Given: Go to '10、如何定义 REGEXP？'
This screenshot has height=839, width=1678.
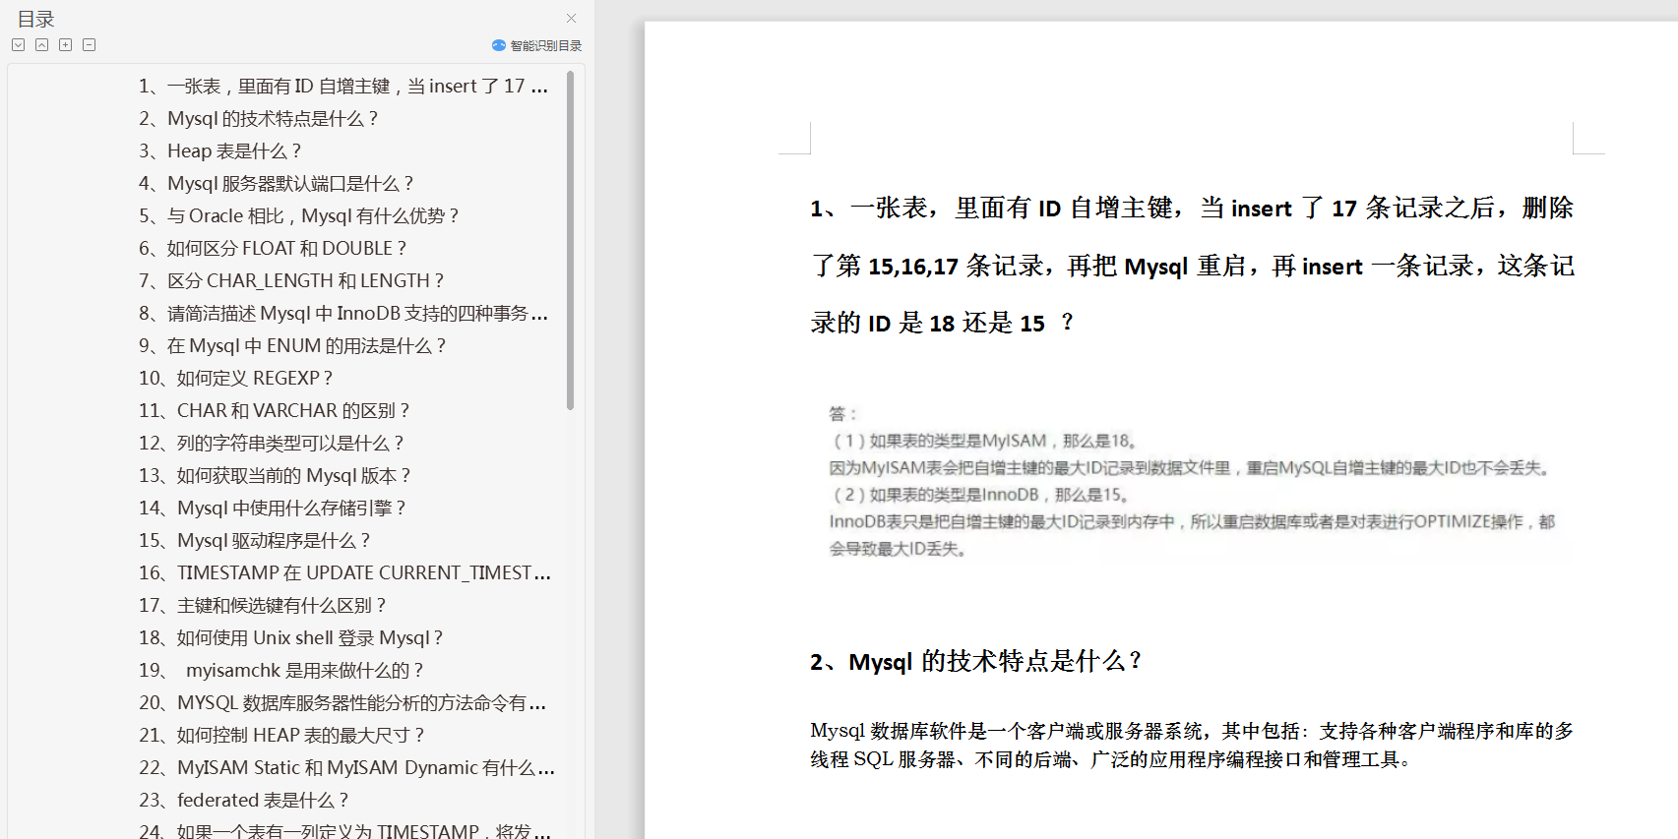Looking at the screenshot, I should 235,379.
